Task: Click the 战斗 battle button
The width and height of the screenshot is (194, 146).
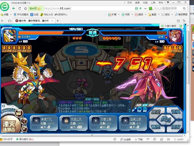Action: click(x=166, y=119)
